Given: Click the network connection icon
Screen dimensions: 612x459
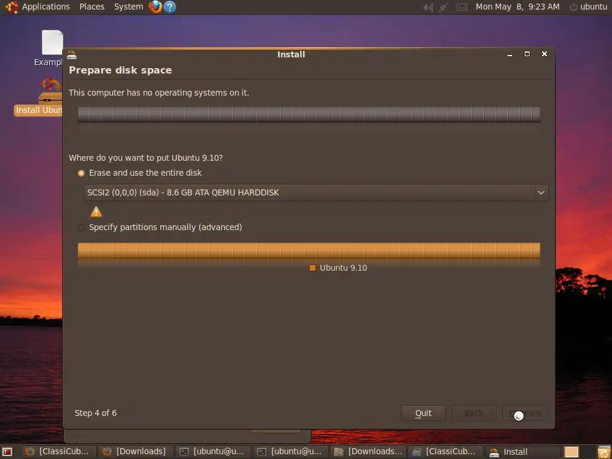Looking at the screenshot, I should coord(443,7).
